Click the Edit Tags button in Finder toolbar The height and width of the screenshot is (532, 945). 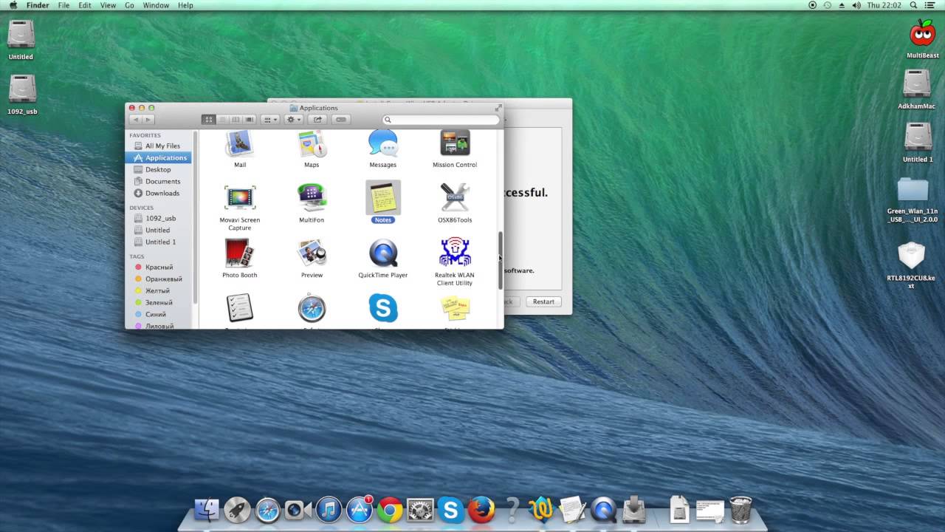tap(341, 120)
